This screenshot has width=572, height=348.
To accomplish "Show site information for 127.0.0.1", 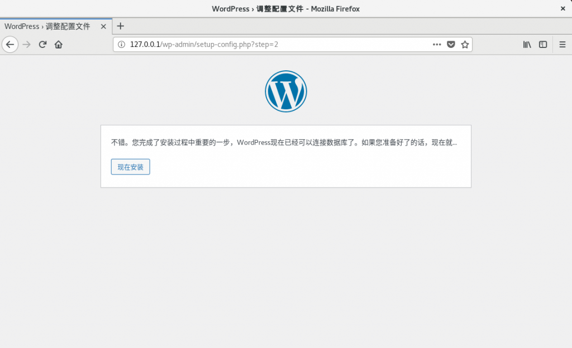I will click(122, 45).
